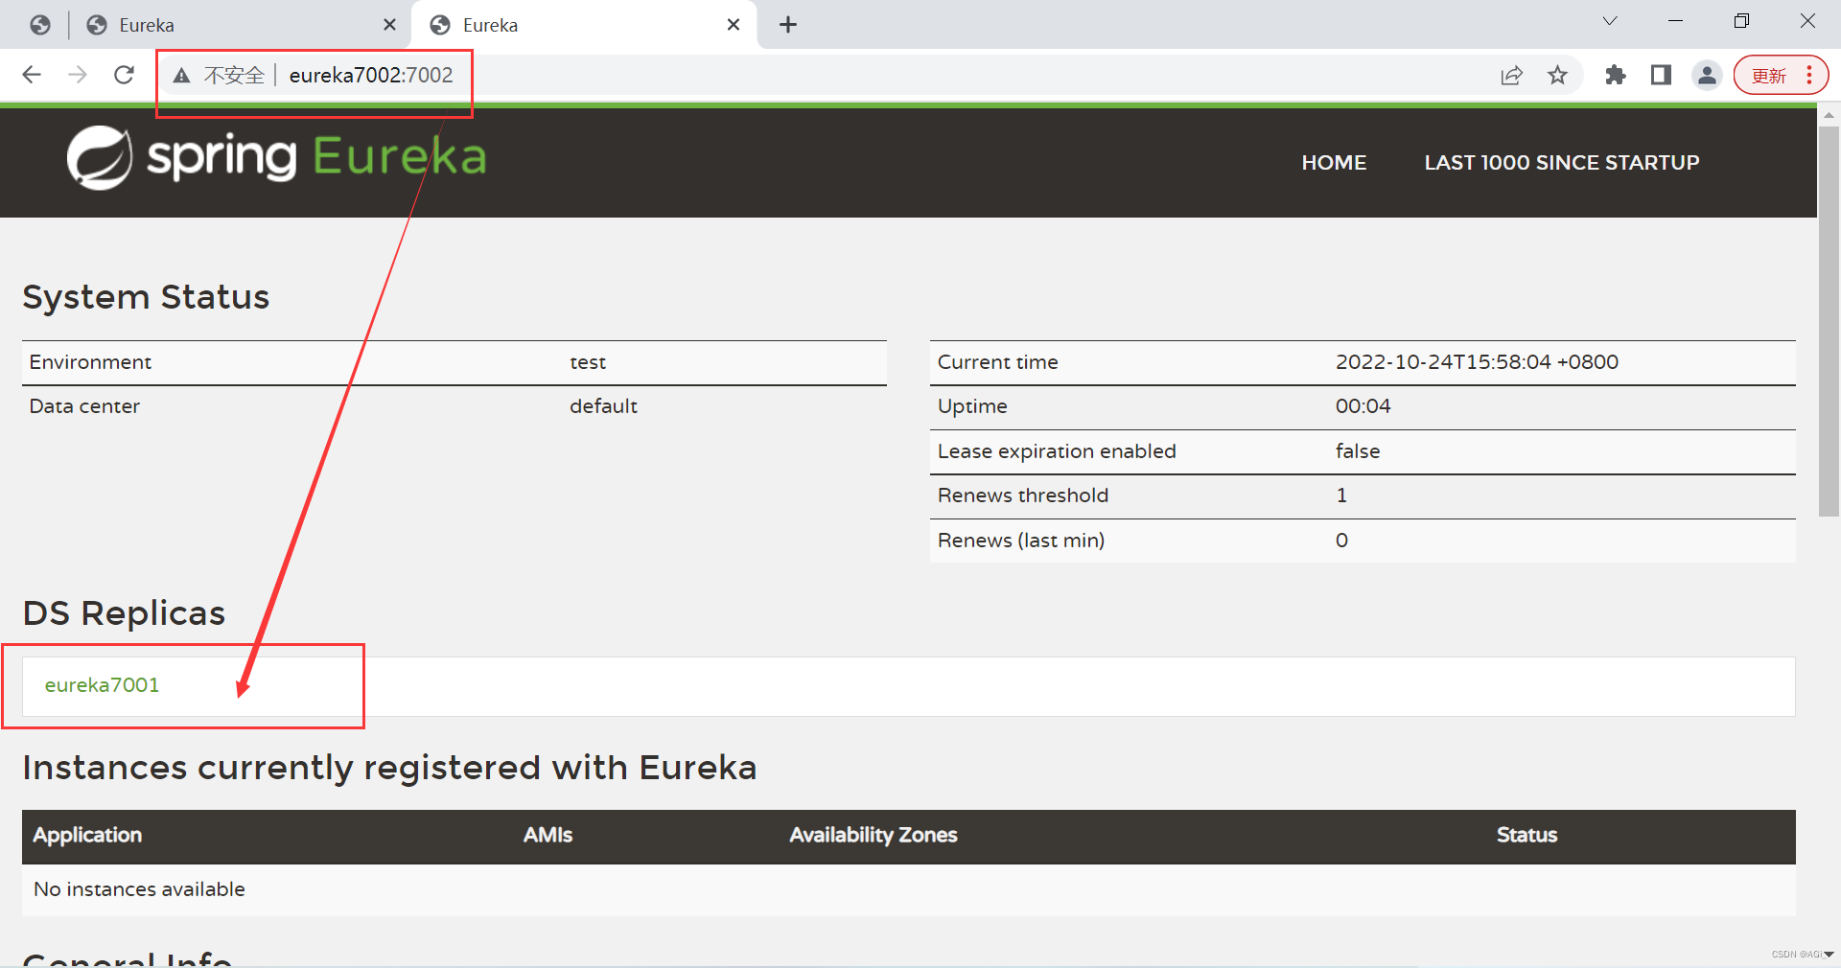1841x968 pixels.
Task: Click the browser forward arrow
Action: [x=78, y=75]
